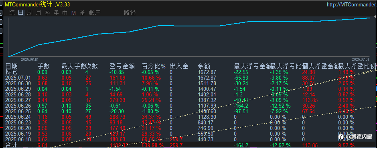Viewport: 377px width, 148px height.
Task: Click percentage 25.21 %
Action: coord(151,100)
